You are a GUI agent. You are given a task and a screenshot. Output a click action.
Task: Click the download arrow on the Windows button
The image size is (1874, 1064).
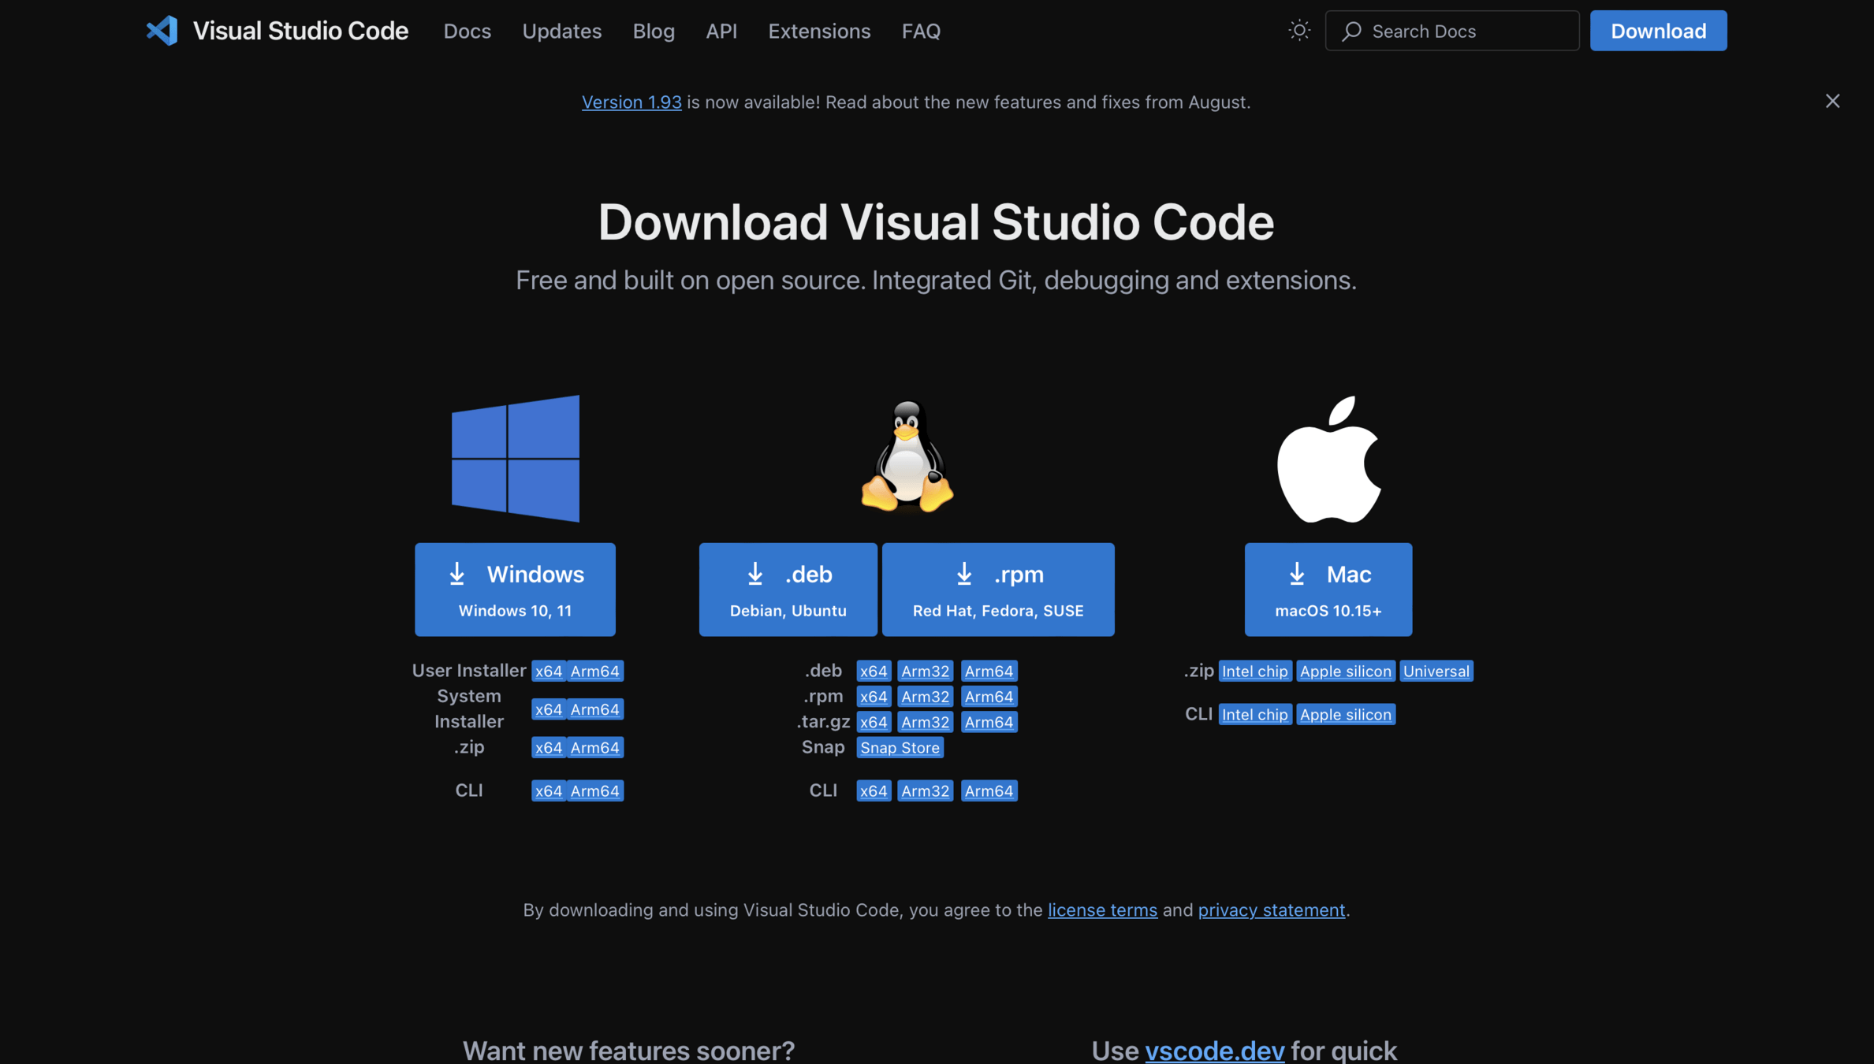457,574
